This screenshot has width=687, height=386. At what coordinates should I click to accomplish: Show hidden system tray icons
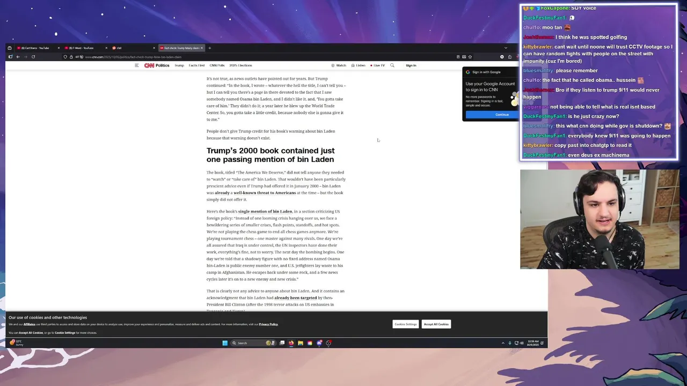point(503,343)
